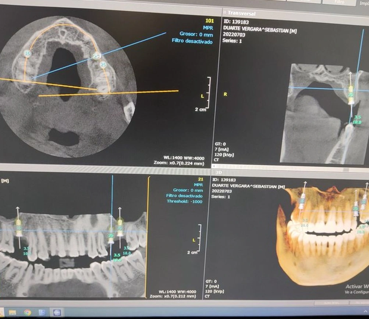This screenshot has width=369, height=319.
Task: Switch to the imaging app taskbar icon
Action: pos(56,313)
